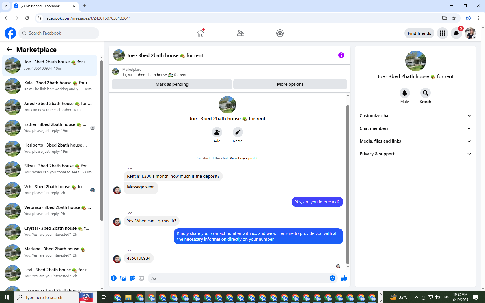485x303 pixels.
Task: Expand Chat members section
Action: [415, 128]
